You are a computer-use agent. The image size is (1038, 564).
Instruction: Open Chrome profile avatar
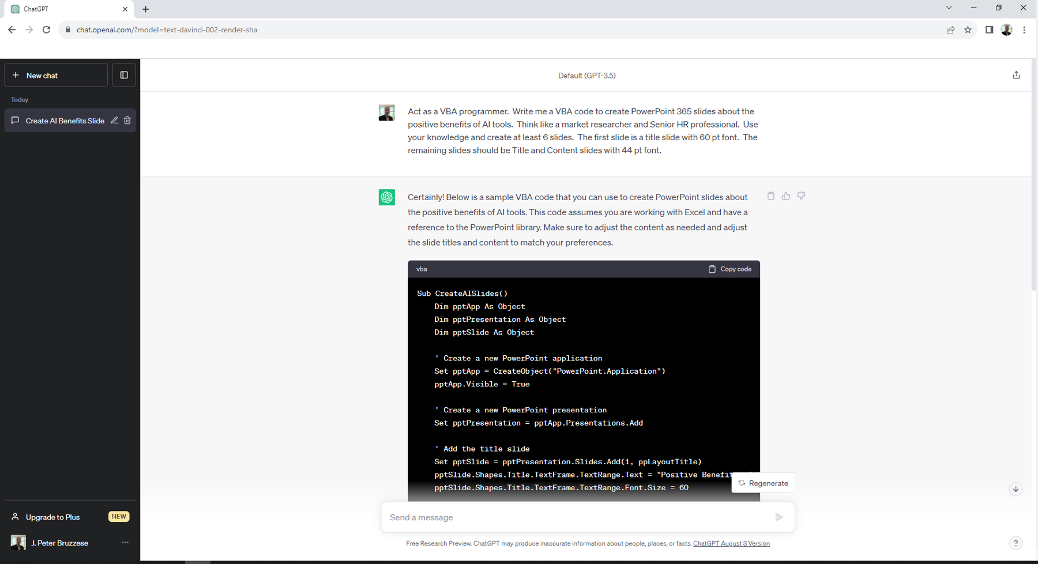pyautogui.click(x=1006, y=30)
